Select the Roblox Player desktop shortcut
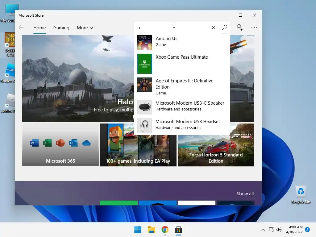Image resolution: width=316 pixels, height=237 pixels. click(x=8, y=103)
